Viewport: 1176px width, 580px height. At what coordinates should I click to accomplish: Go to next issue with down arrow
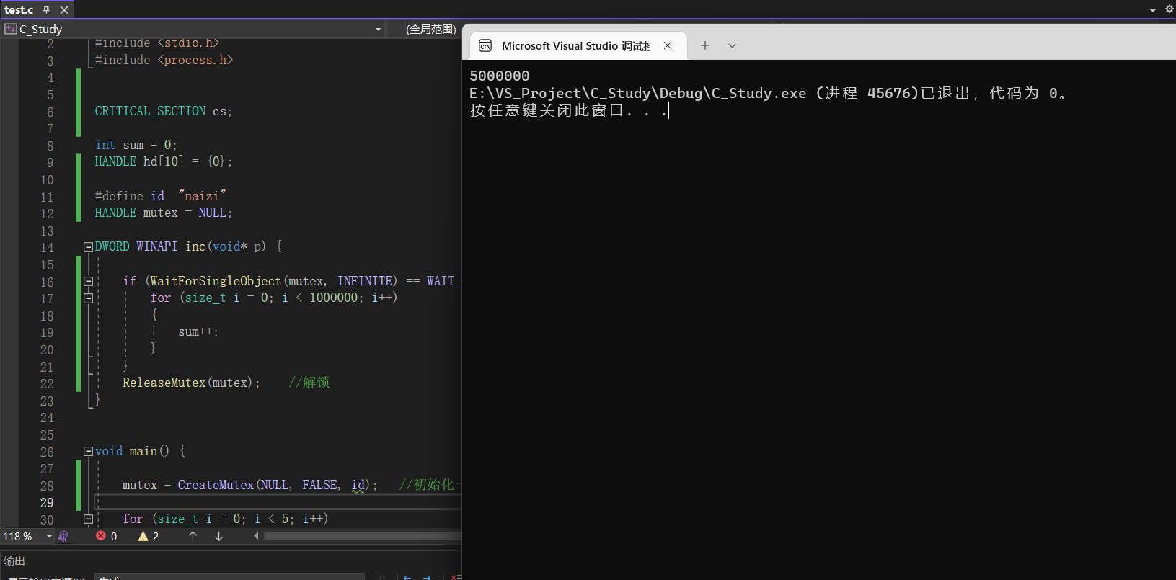click(218, 536)
